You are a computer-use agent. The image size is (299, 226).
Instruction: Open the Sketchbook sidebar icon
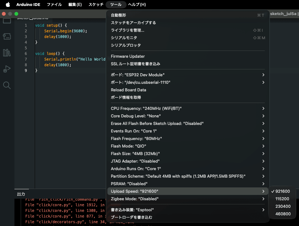[7, 21]
